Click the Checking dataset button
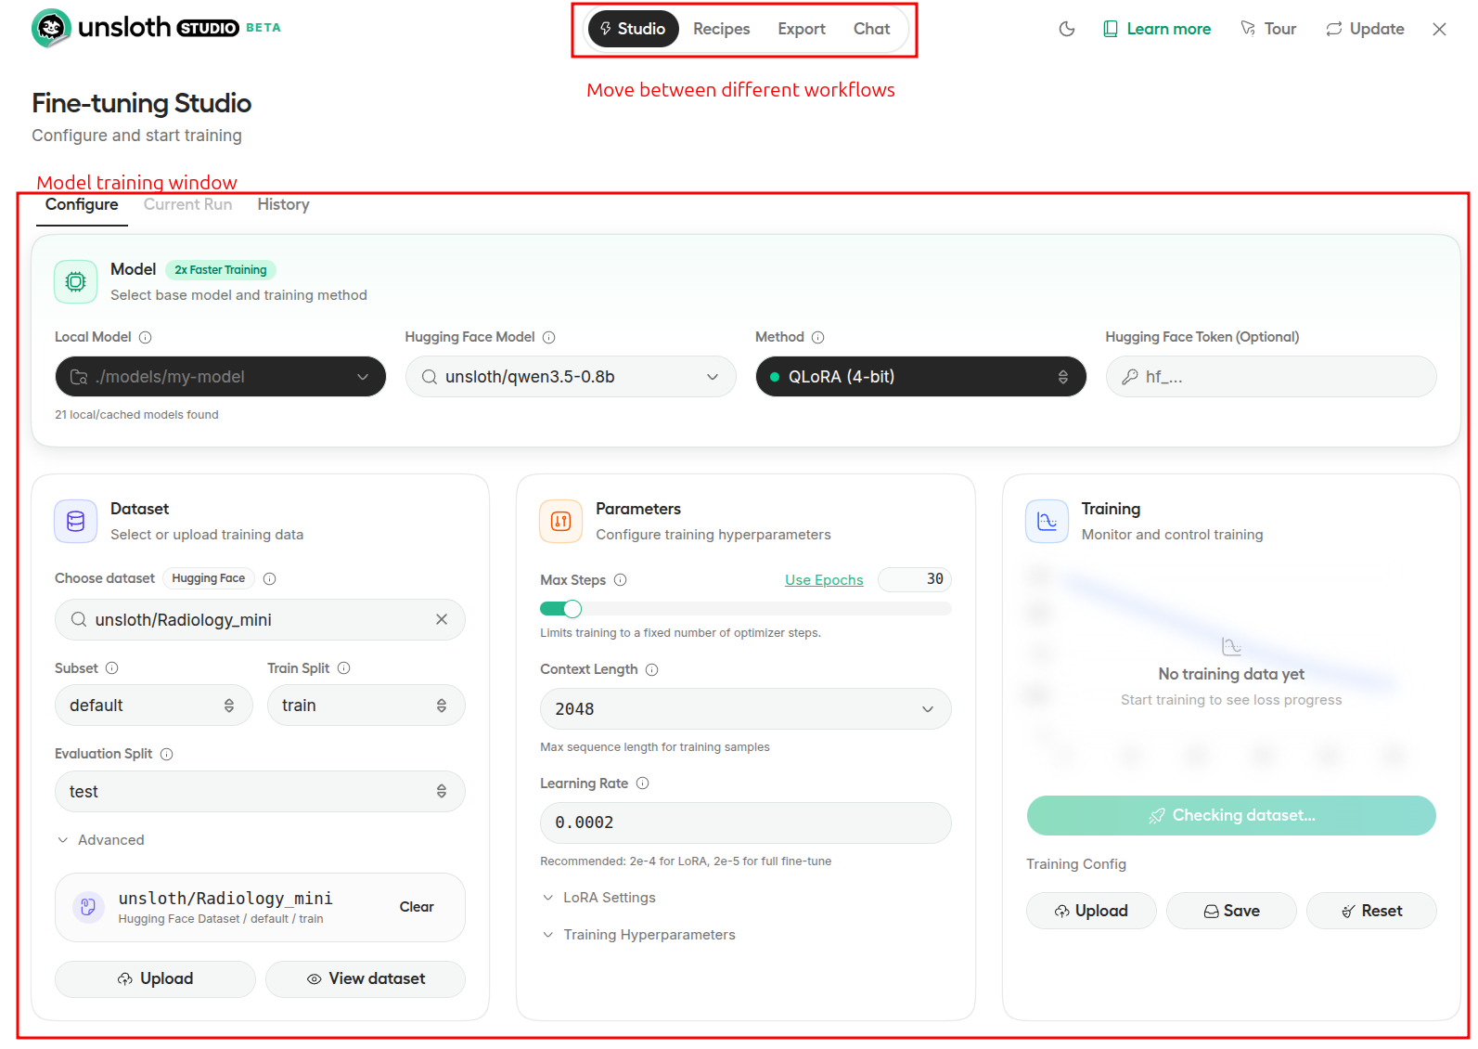The height and width of the screenshot is (1049, 1478). pyautogui.click(x=1231, y=816)
